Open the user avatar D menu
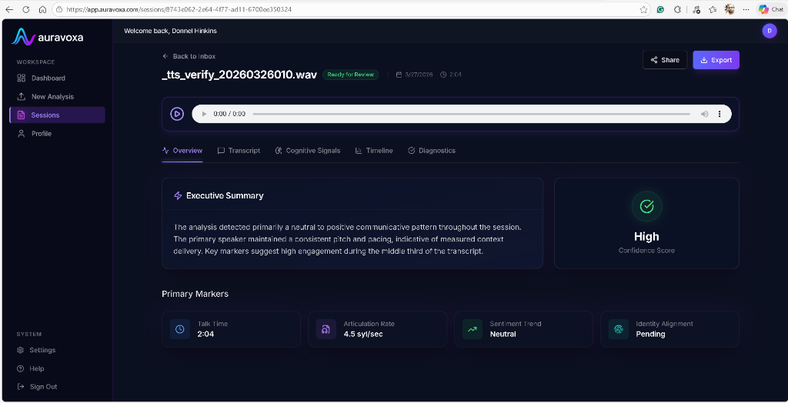788x403 pixels. click(x=769, y=31)
